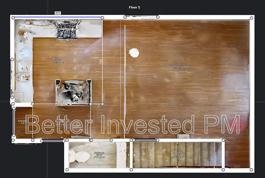Click the staircase left resize arrow

[134, 155]
